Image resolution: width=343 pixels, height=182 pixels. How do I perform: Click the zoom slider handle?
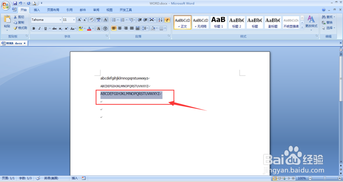(324, 178)
